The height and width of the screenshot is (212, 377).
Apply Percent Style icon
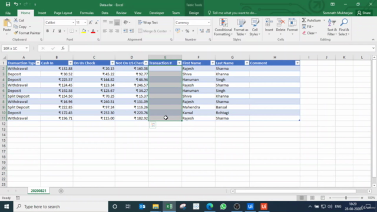click(x=187, y=31)
